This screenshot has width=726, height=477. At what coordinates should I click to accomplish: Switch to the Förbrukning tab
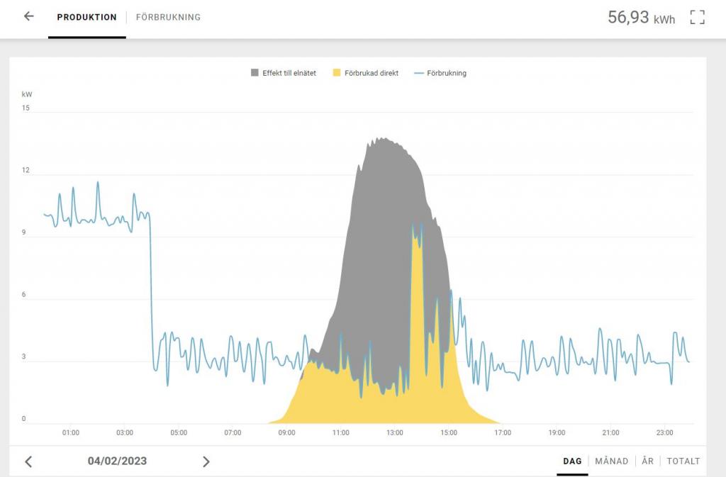pyautogui.click(x=168, y=17)
